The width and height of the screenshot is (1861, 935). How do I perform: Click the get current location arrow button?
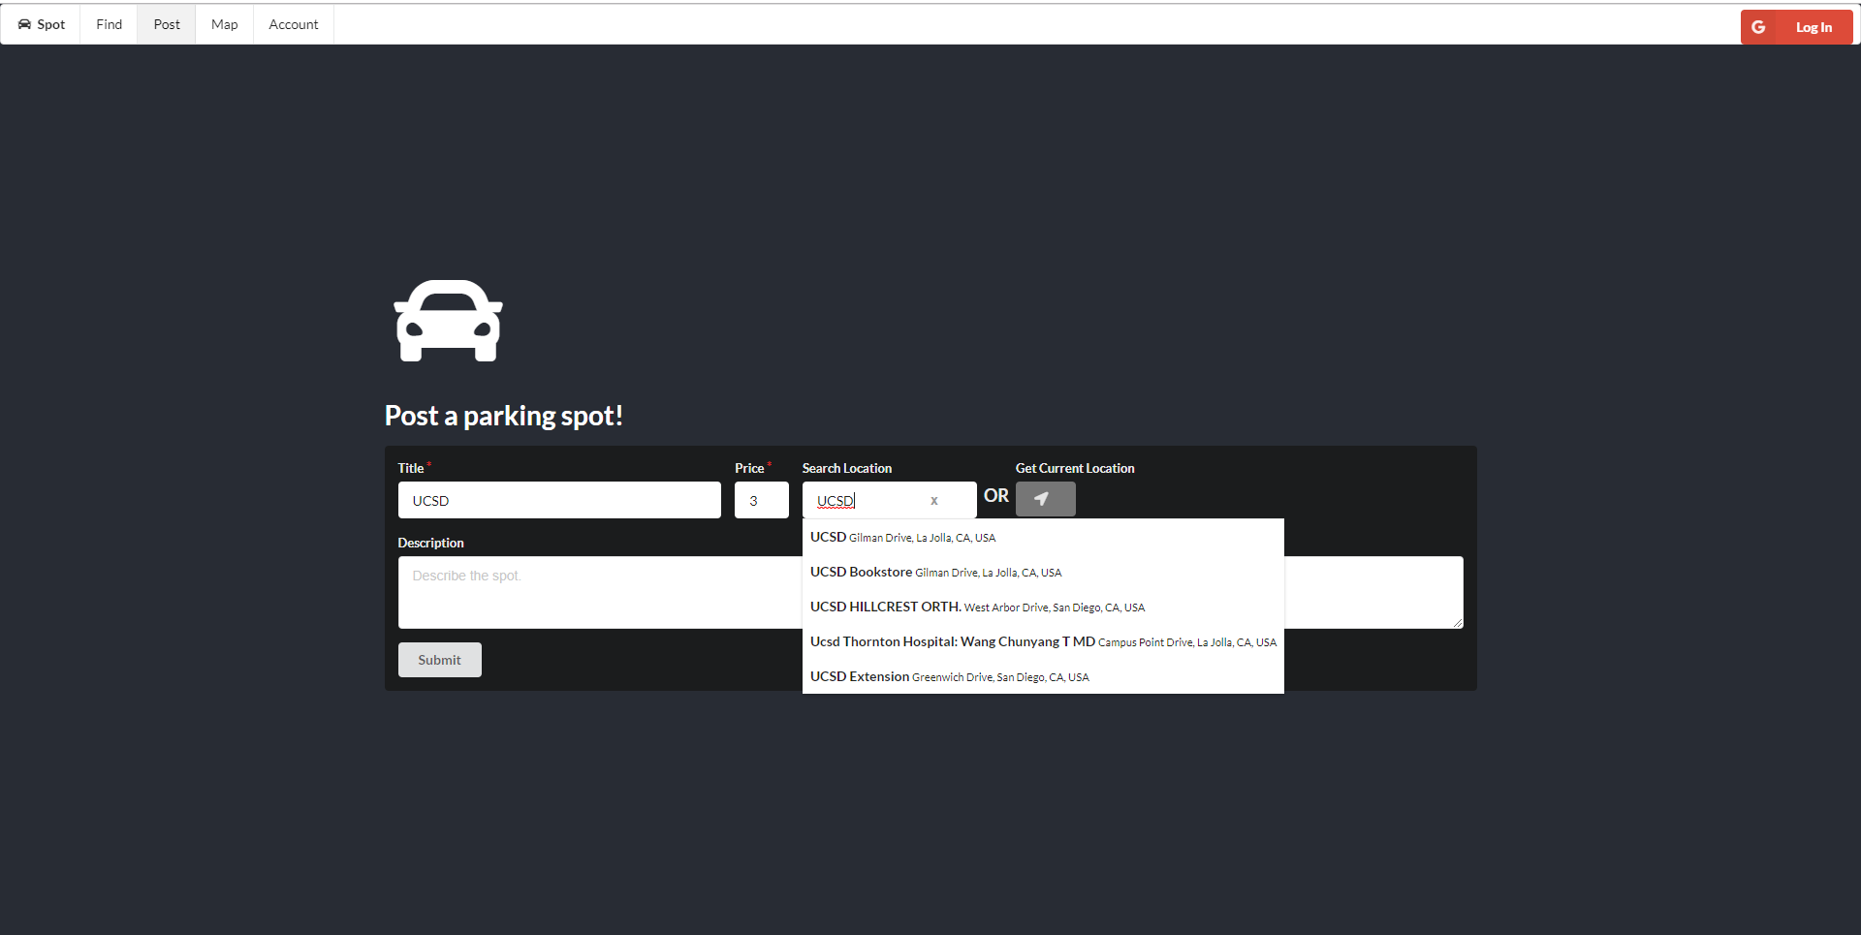tap(1045, 499)
